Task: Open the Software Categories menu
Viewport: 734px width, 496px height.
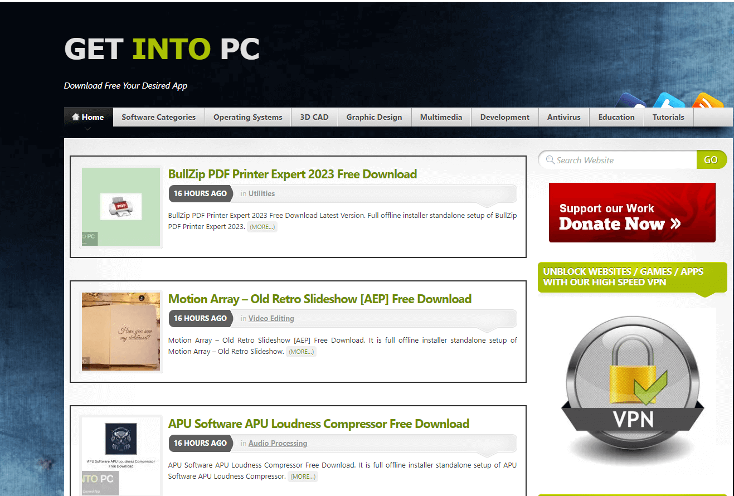Action: click(159, 117)
